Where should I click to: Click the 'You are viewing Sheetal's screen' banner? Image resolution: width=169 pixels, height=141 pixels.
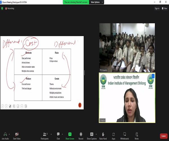[76, 2]
